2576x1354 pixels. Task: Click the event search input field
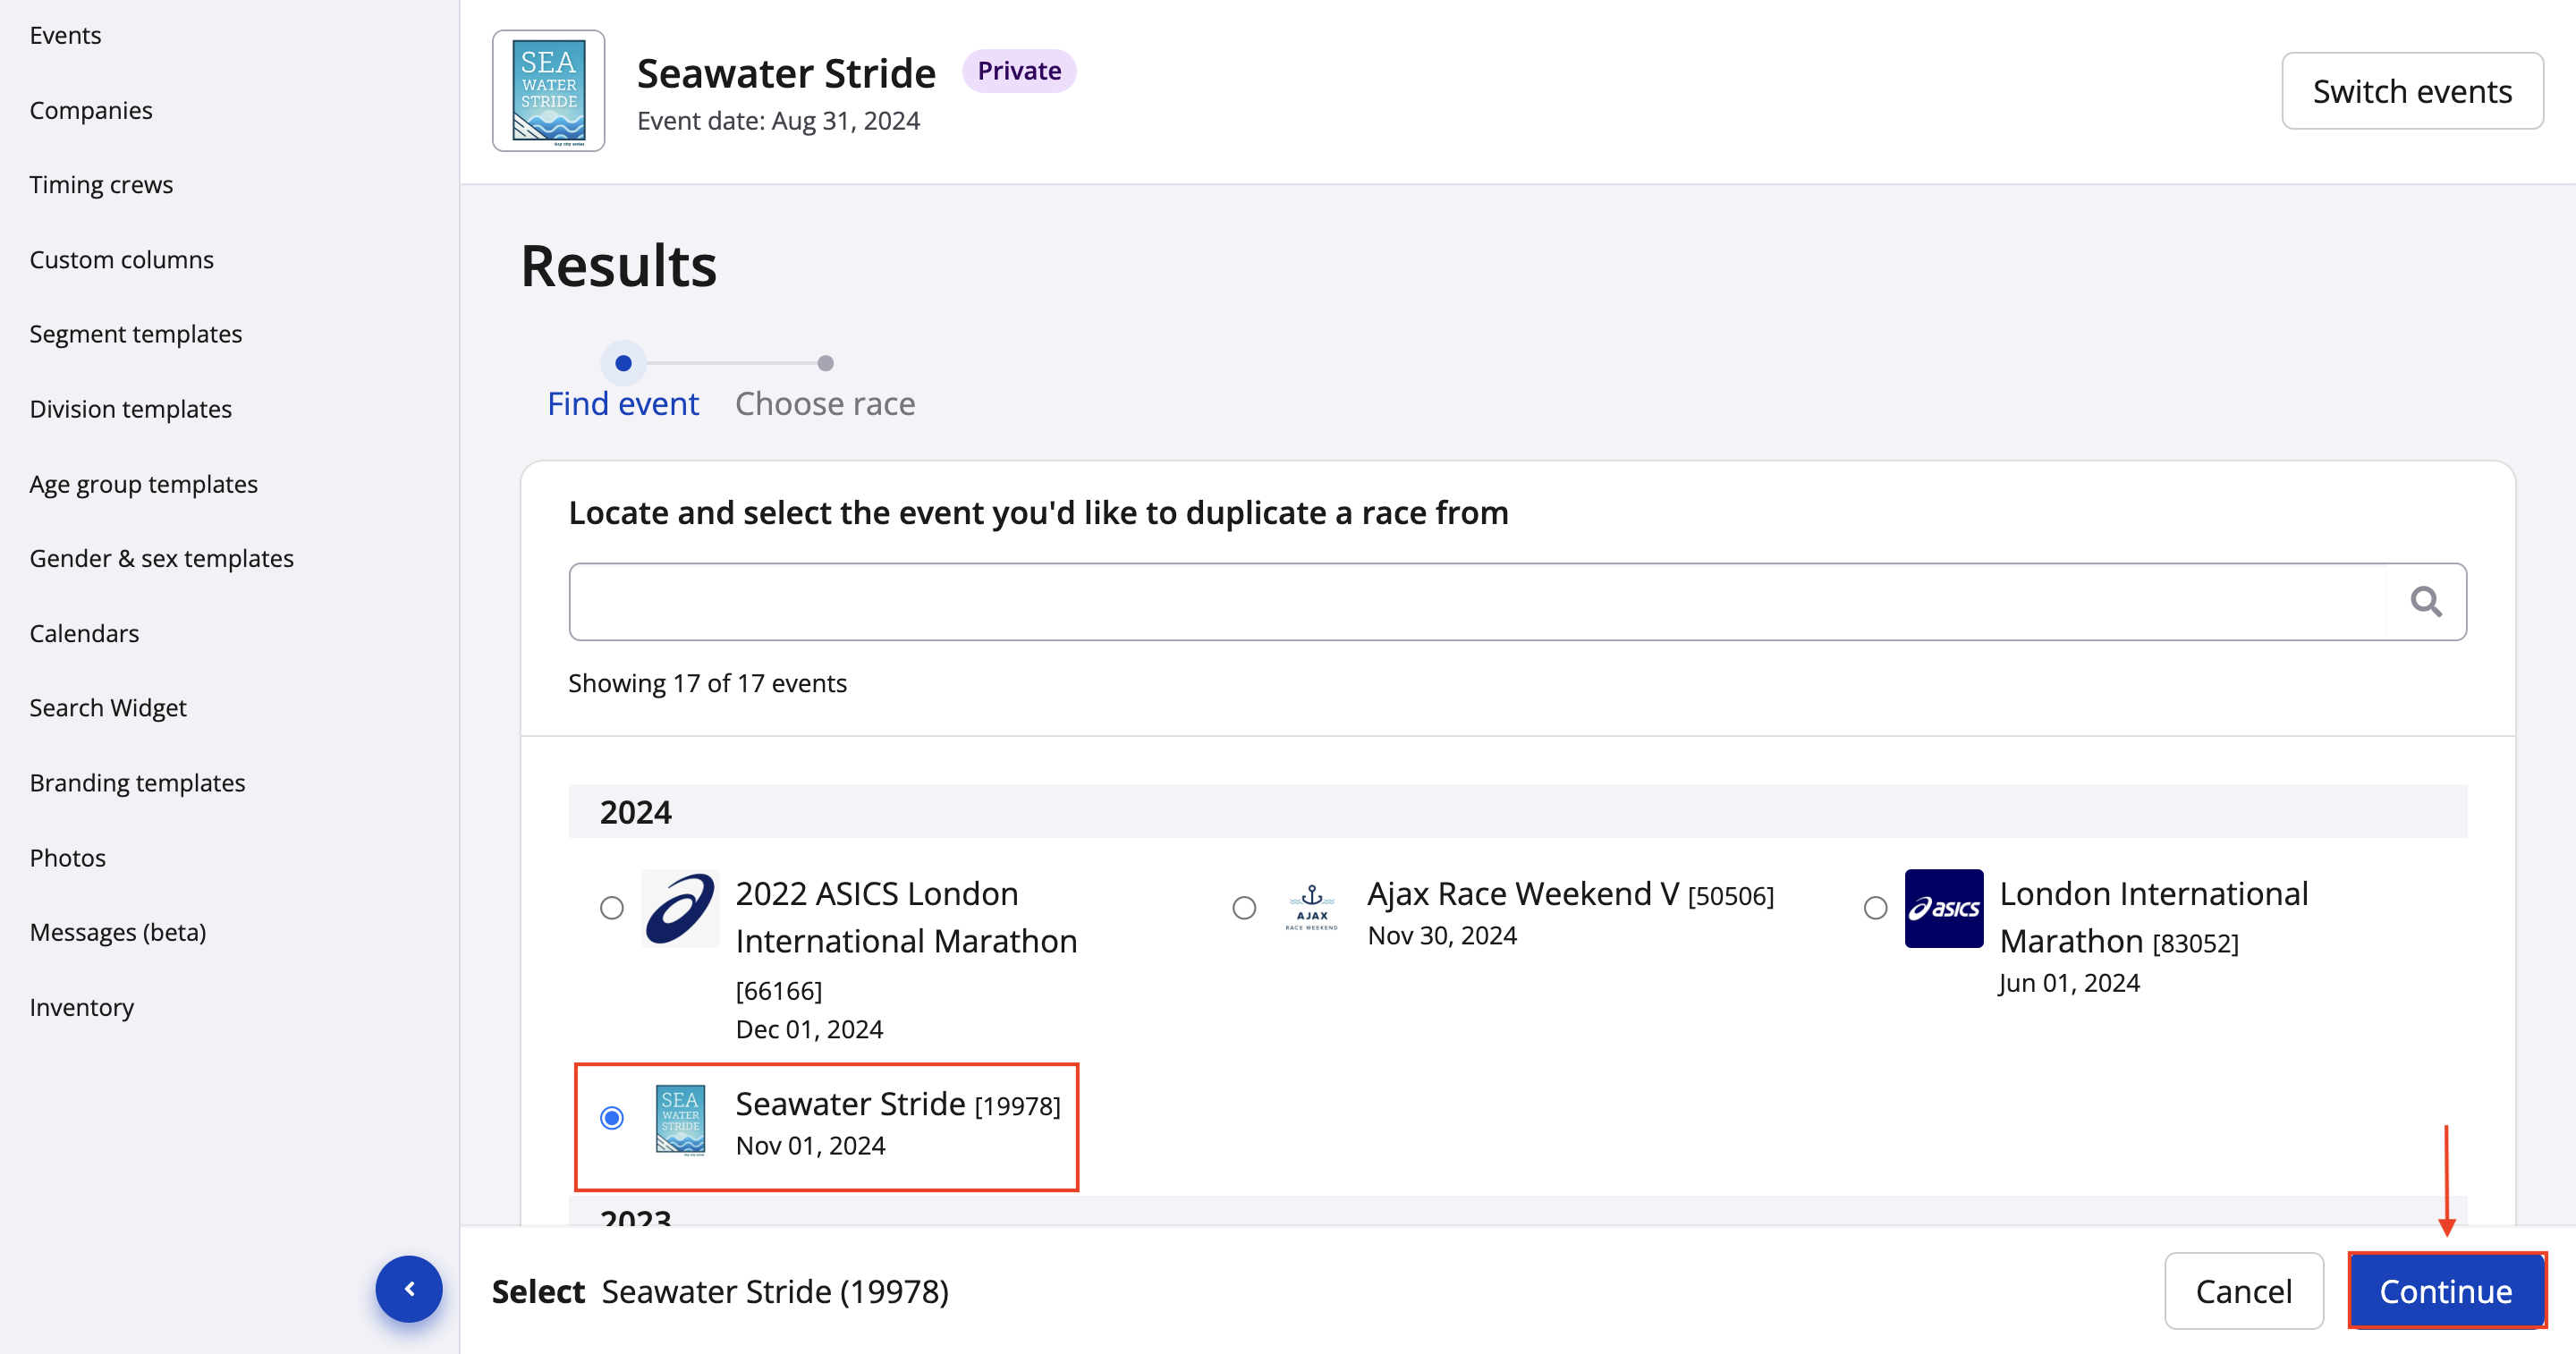[x=1476, y=601]
